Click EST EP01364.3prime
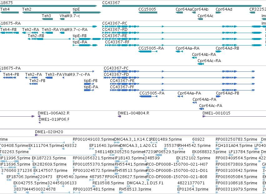The width and height of the screenshot is (266, 194). (178, 192)
